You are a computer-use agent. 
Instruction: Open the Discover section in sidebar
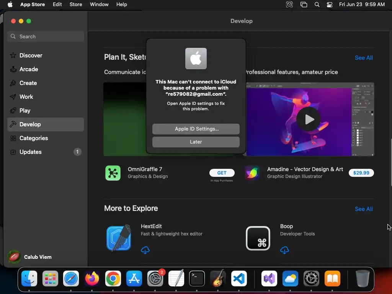46,56
